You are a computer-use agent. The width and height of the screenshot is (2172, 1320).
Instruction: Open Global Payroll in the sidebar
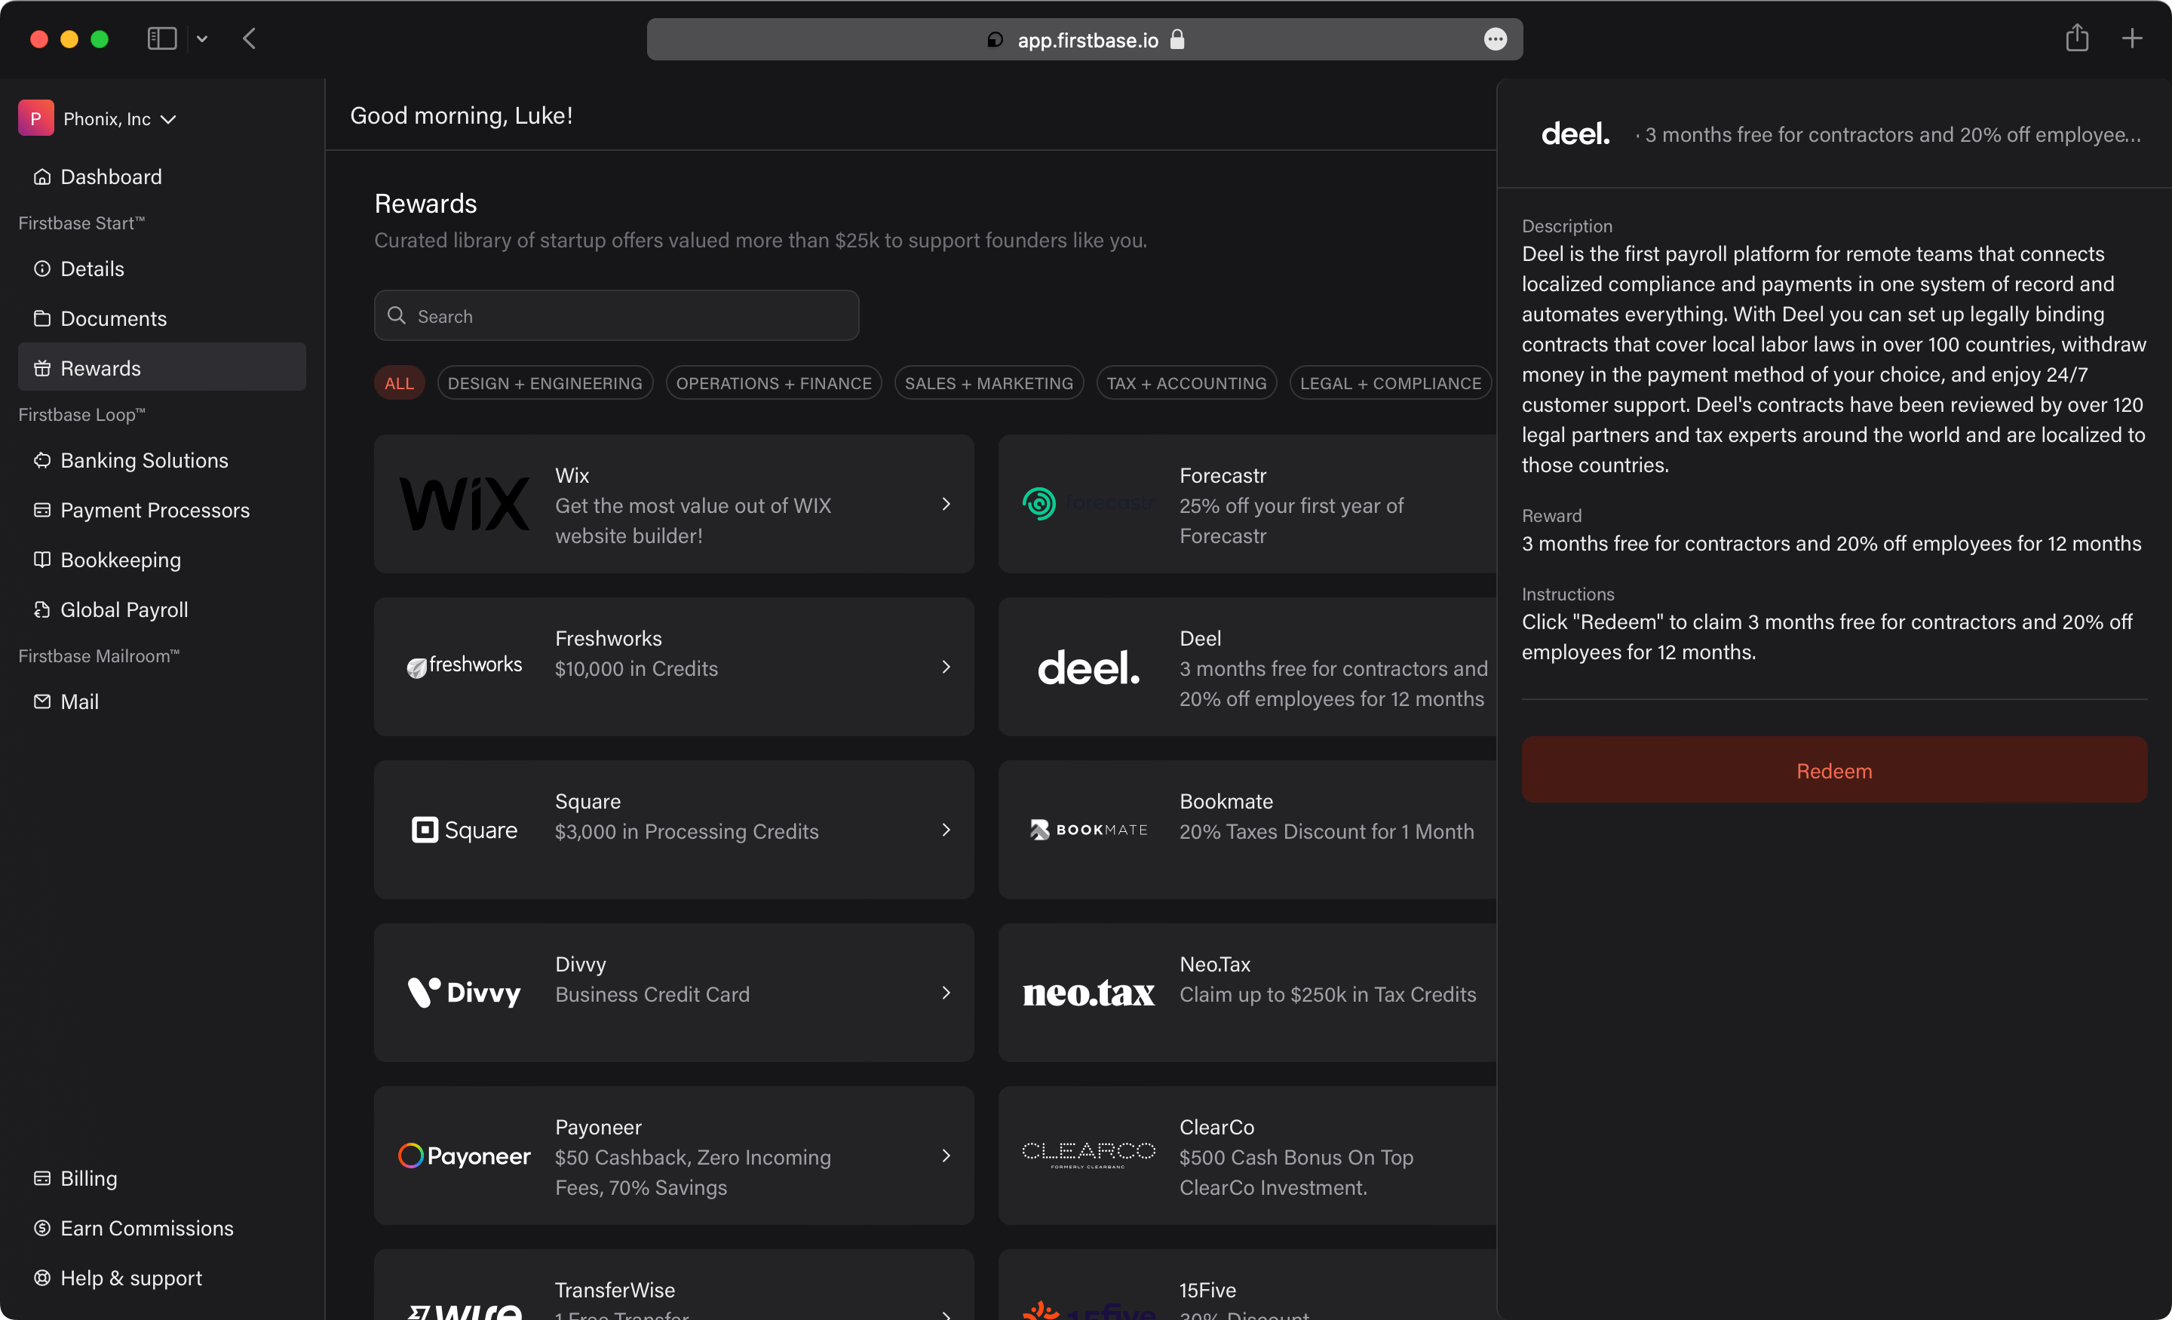tap(124, 609)
